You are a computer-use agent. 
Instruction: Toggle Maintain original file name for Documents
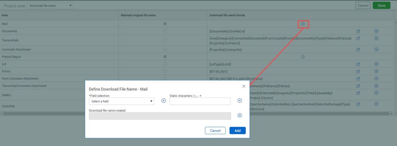pos(165,31)
